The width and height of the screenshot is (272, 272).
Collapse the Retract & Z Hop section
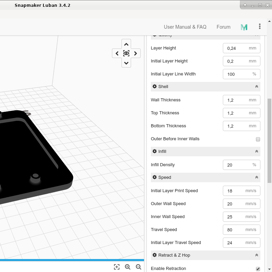pyautogui.click(x=256, y=255)
